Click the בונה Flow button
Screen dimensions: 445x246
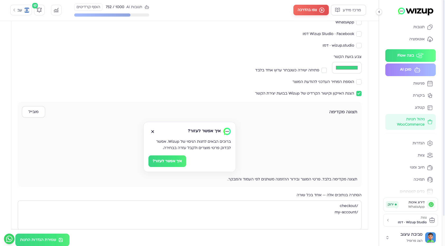click(410, 56)
